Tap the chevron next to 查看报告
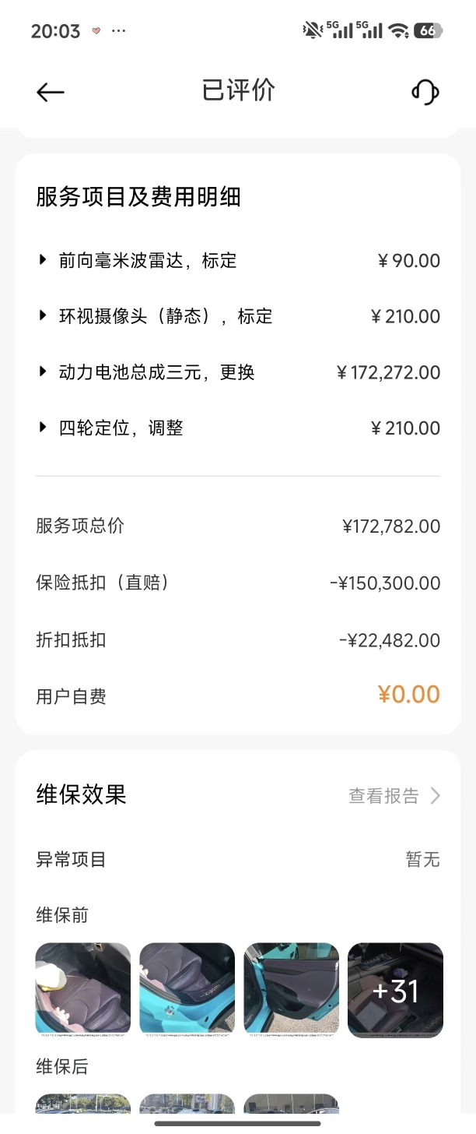This screenshot has height=1134, width=476. (x=436, y=795)
